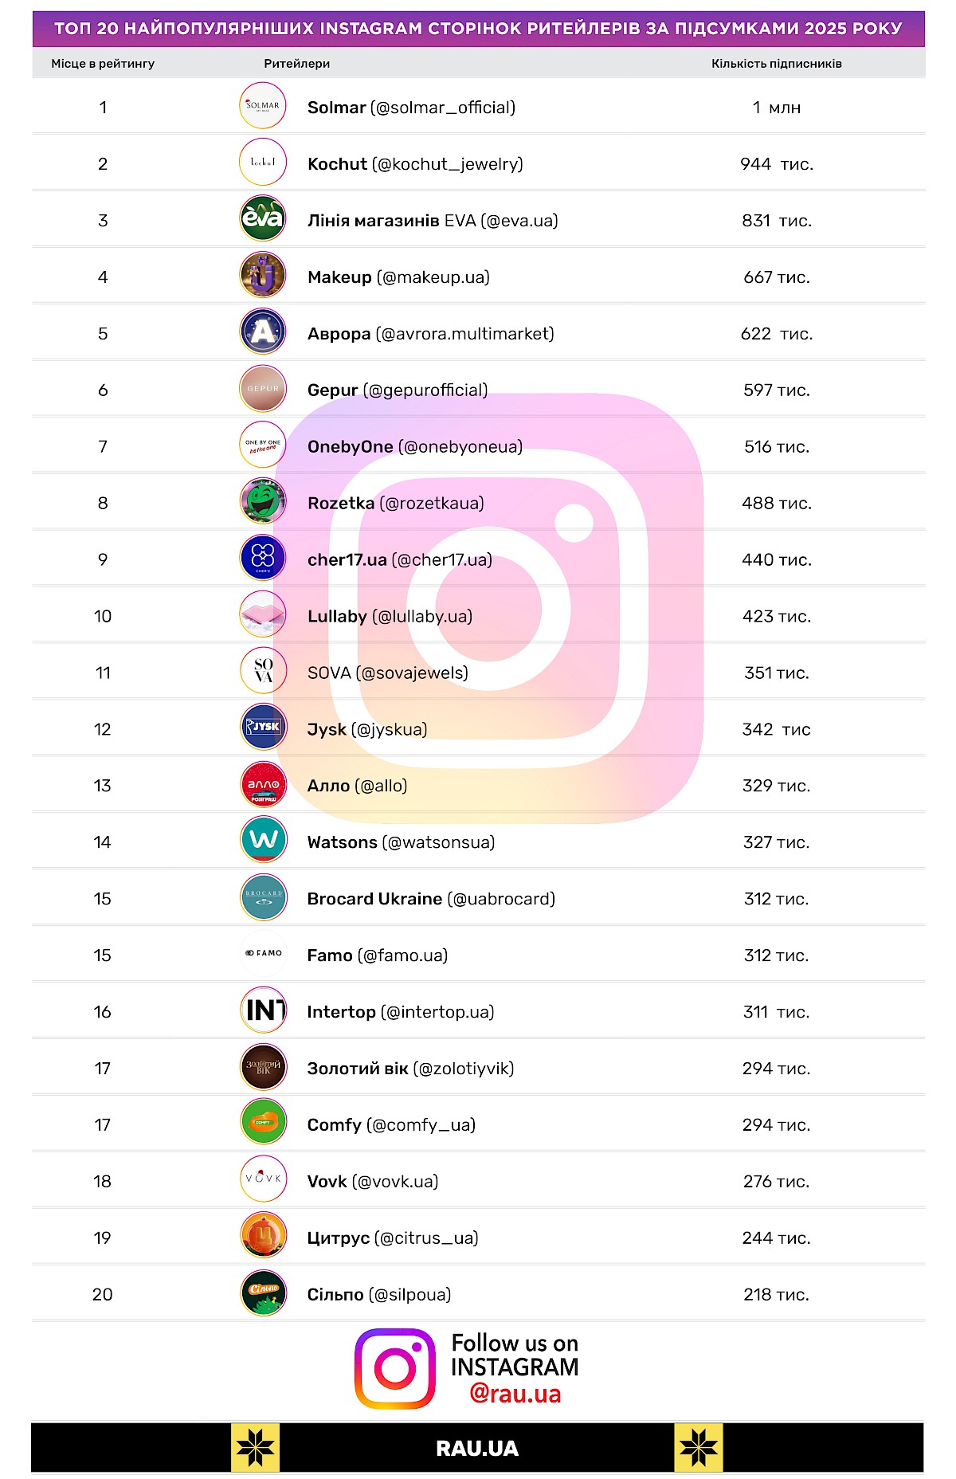This screenshot has height=1479, width=956.
Task: Click the Solmar logo icon
Action: [x=263, y=106]
